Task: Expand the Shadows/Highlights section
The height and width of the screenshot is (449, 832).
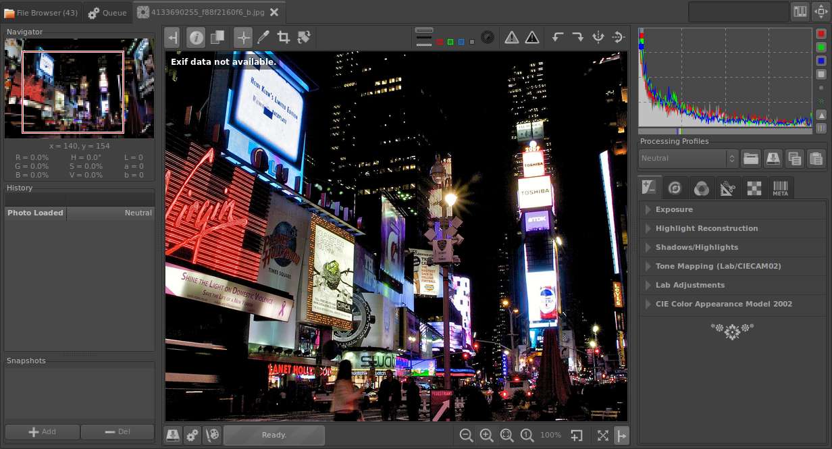Action: pos(733,247)
